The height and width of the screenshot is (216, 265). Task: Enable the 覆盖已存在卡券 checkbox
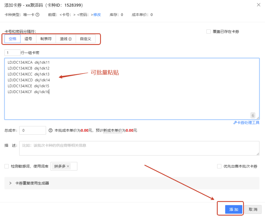(208, 32)
